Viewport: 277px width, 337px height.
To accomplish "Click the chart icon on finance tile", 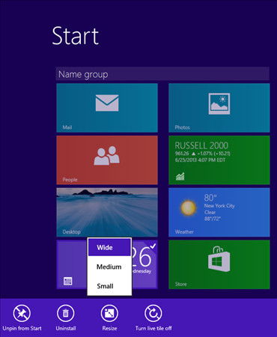I will [x=180, y=176].
